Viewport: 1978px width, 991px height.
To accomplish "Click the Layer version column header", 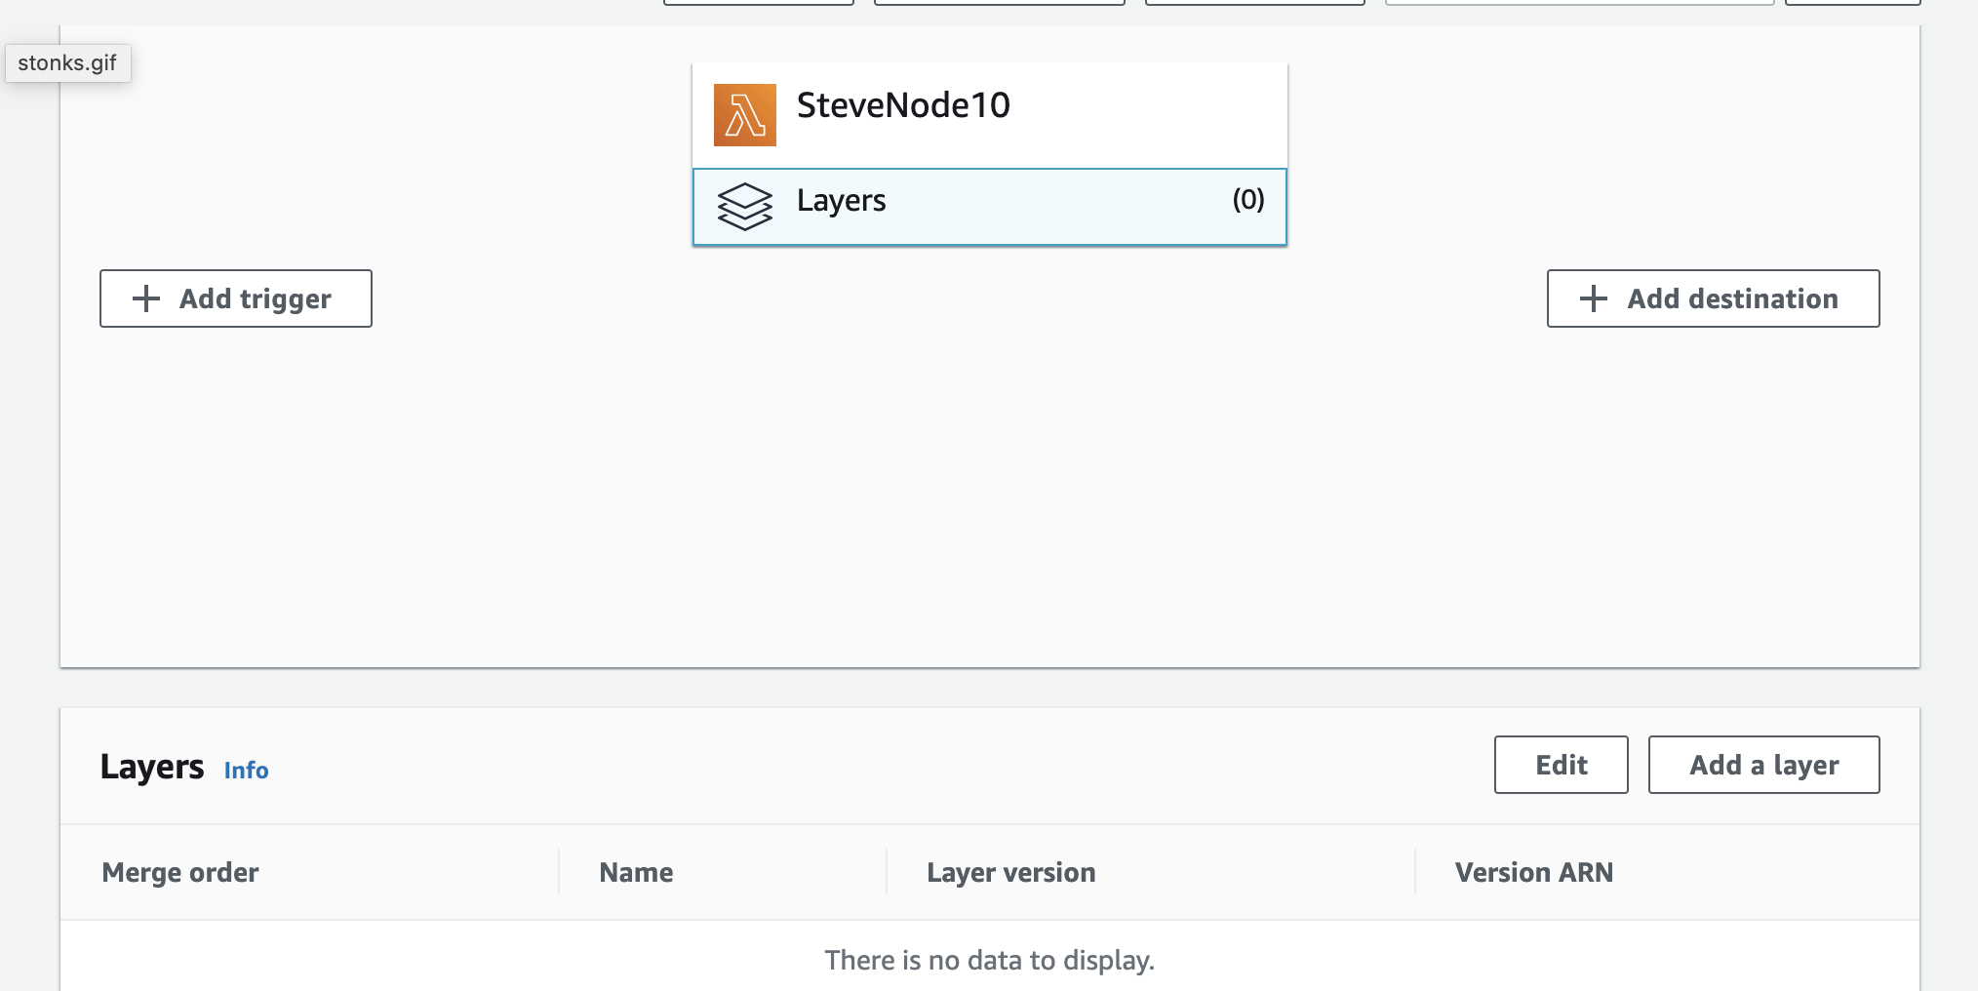I will point(1010,872).
